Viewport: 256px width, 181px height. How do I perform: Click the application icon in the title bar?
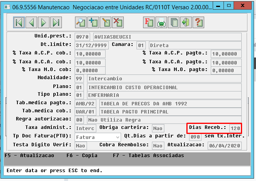[7, 7]
